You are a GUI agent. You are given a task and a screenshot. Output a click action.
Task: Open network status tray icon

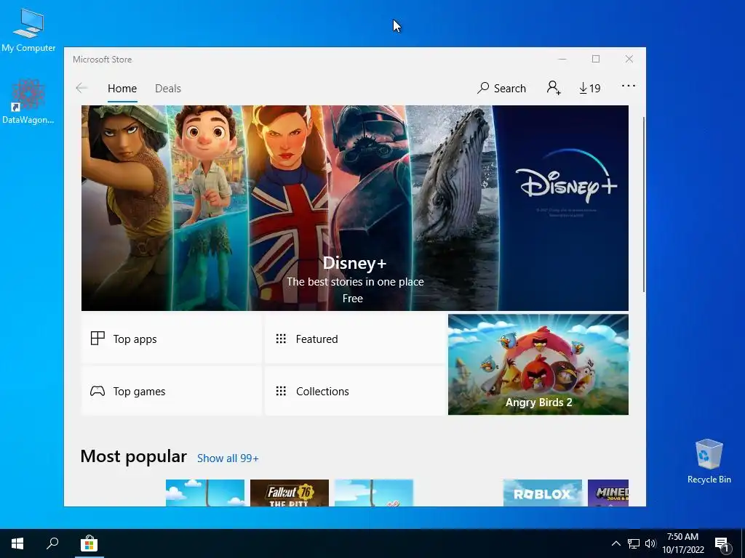pyautogui.click(x=634, y=543)
